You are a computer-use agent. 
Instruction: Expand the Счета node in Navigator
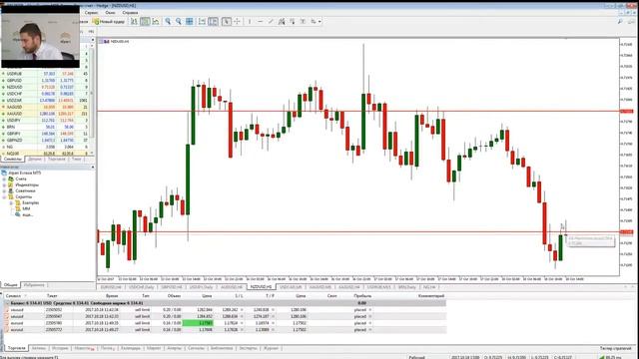tap(4, 179)
